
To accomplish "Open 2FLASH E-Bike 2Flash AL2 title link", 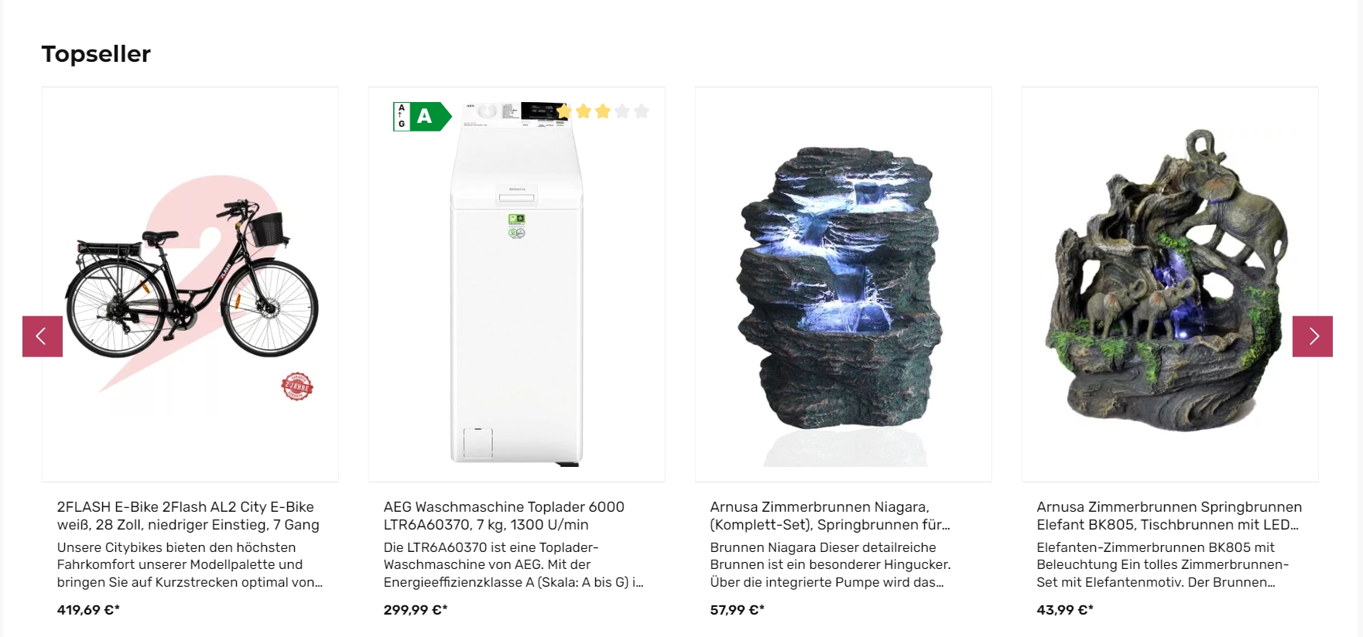I will pyautogui.click(x=188, y=516).
